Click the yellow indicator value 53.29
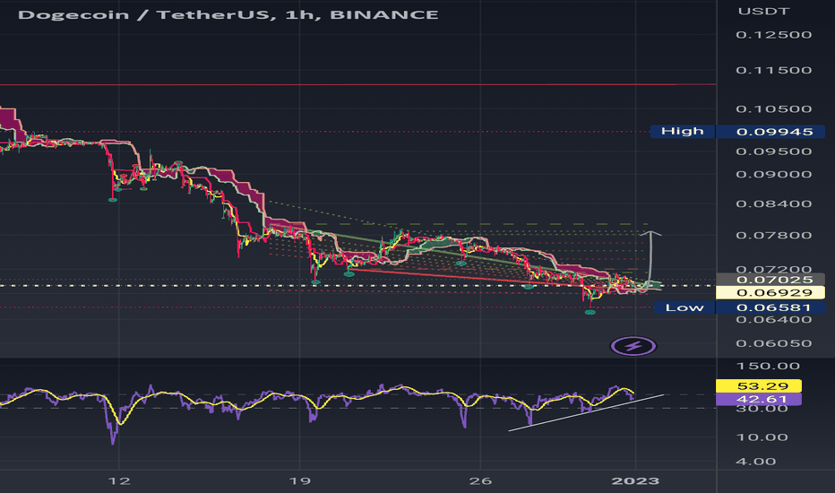Viewport: 835px width, 493px height. (x=759, y=385)
